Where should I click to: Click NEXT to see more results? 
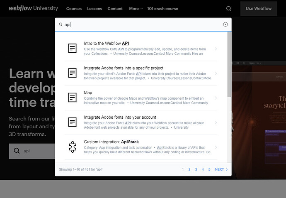coord(221,169)
